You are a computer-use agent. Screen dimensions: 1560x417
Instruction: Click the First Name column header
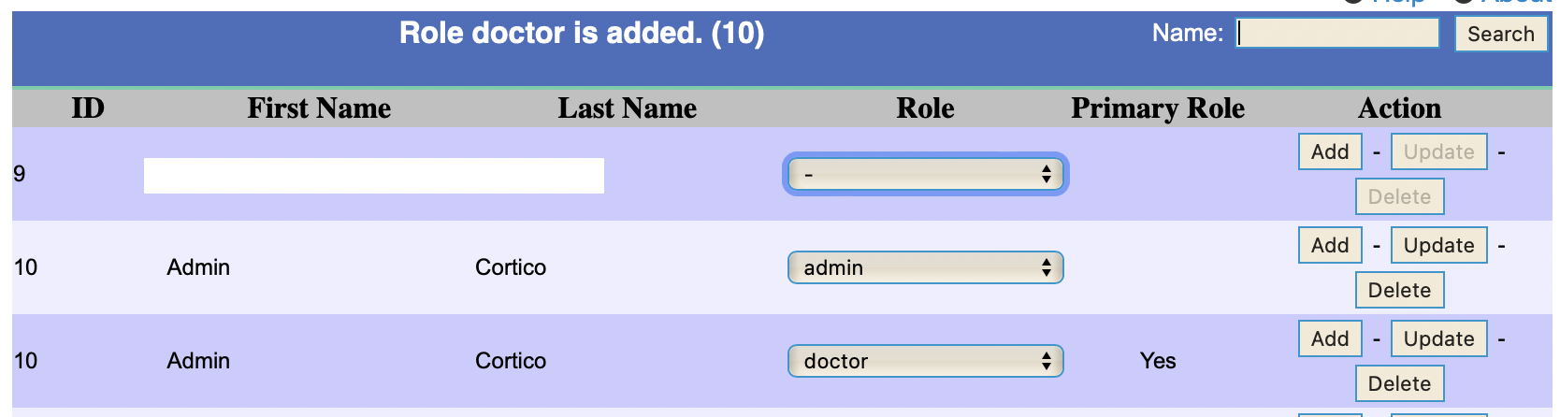click(319, 108)
